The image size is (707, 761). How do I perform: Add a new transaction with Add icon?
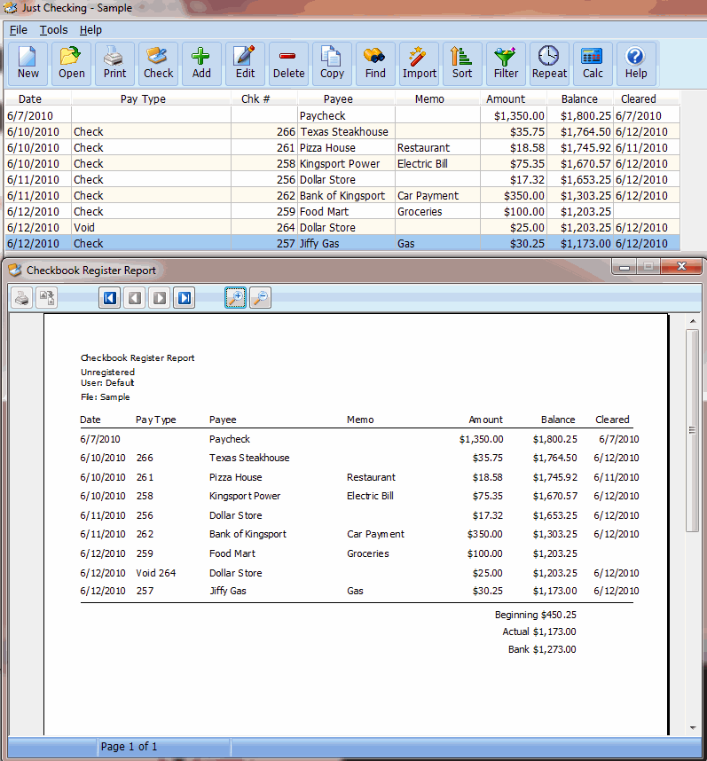(x=201, y=63)
